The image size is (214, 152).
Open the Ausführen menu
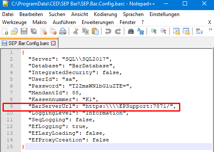coord(64,22)
